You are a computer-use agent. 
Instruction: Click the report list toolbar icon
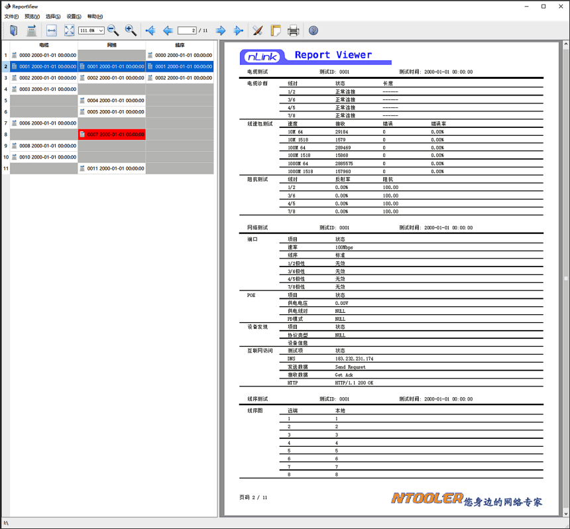click(31, 30)
